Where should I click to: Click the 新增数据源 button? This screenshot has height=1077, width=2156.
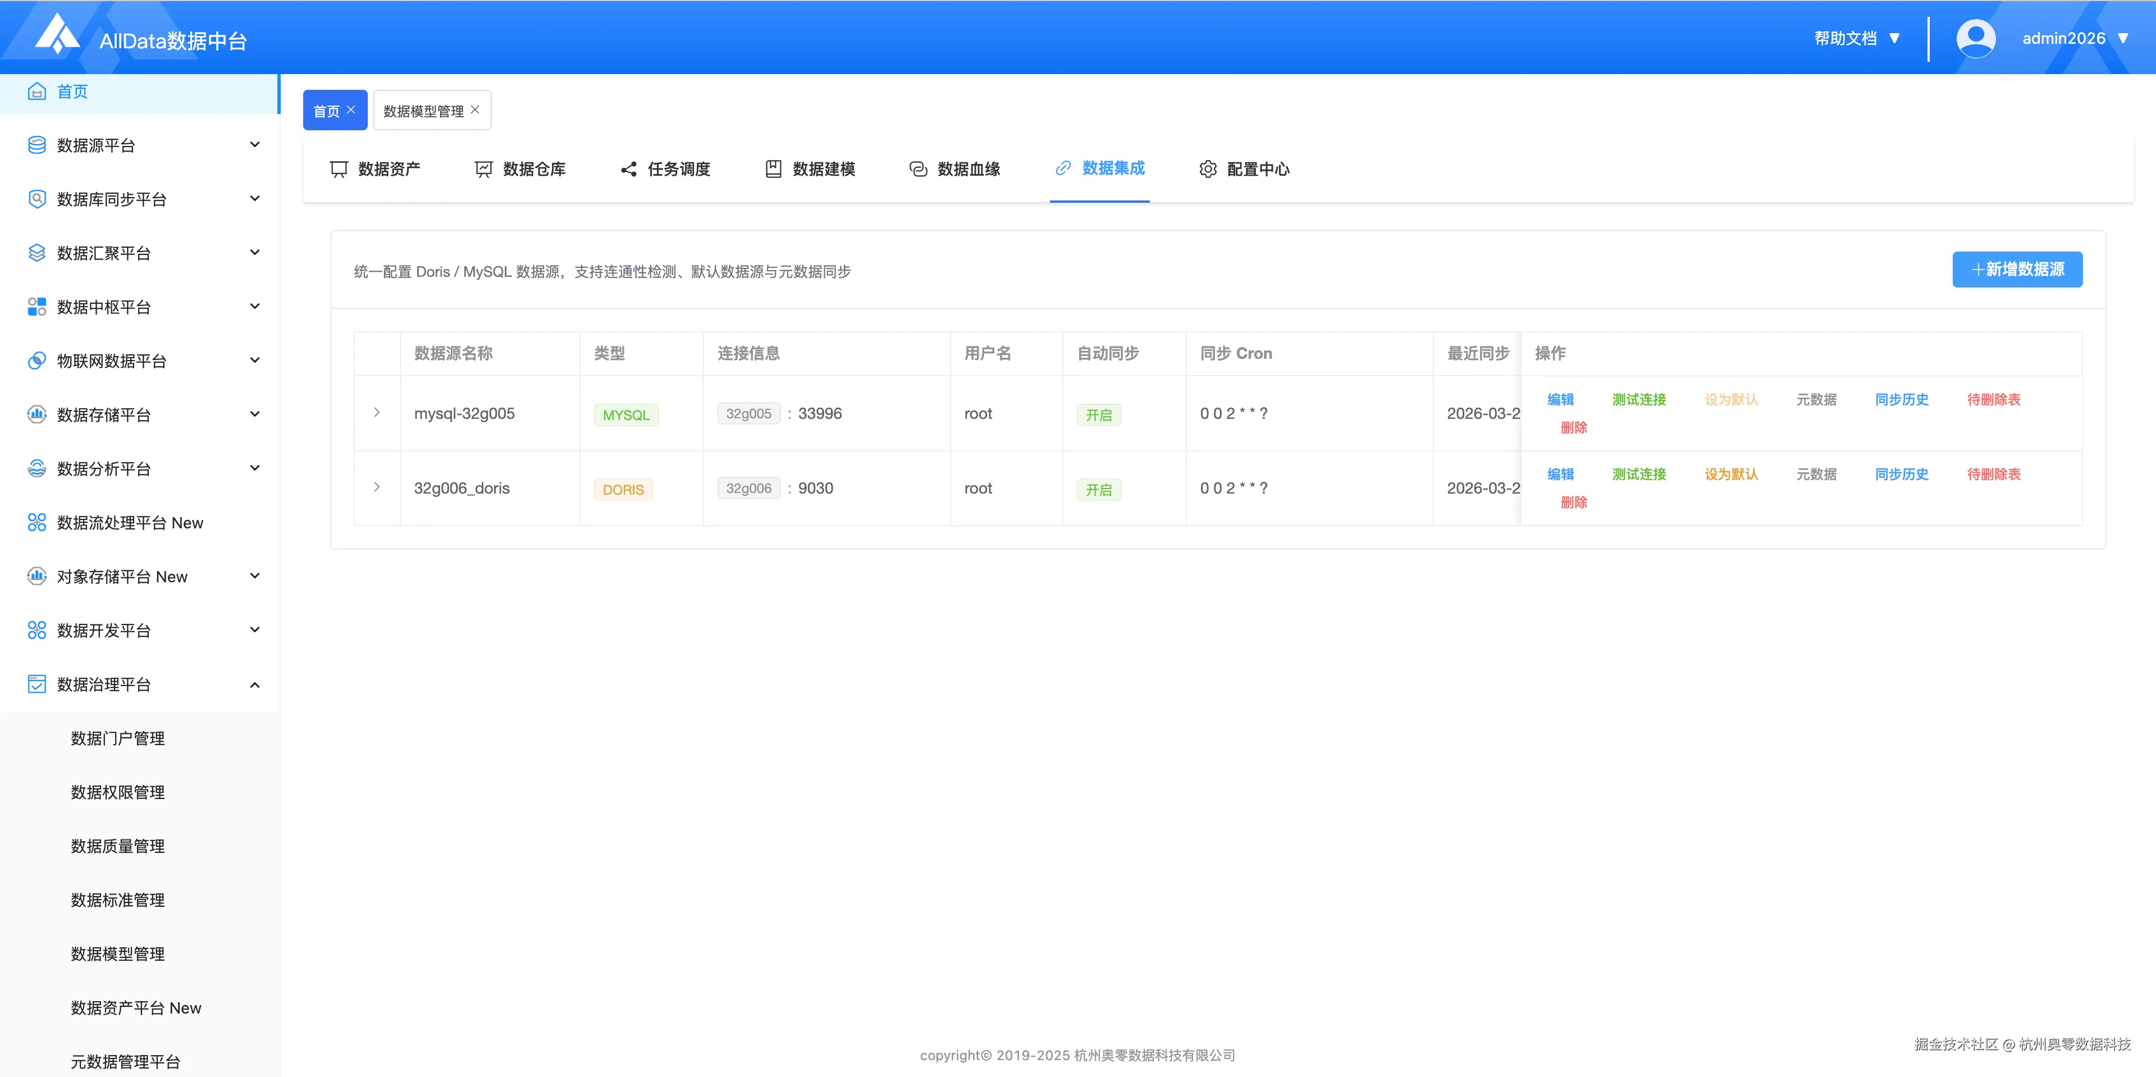[2017, 270]
